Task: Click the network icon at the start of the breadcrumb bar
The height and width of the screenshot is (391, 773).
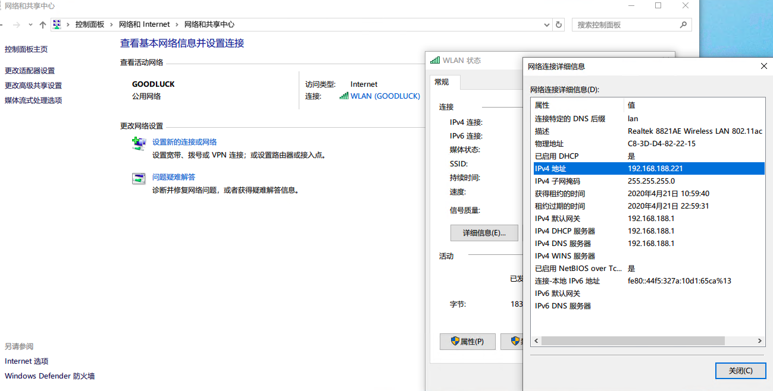Action: click(57, 24)
